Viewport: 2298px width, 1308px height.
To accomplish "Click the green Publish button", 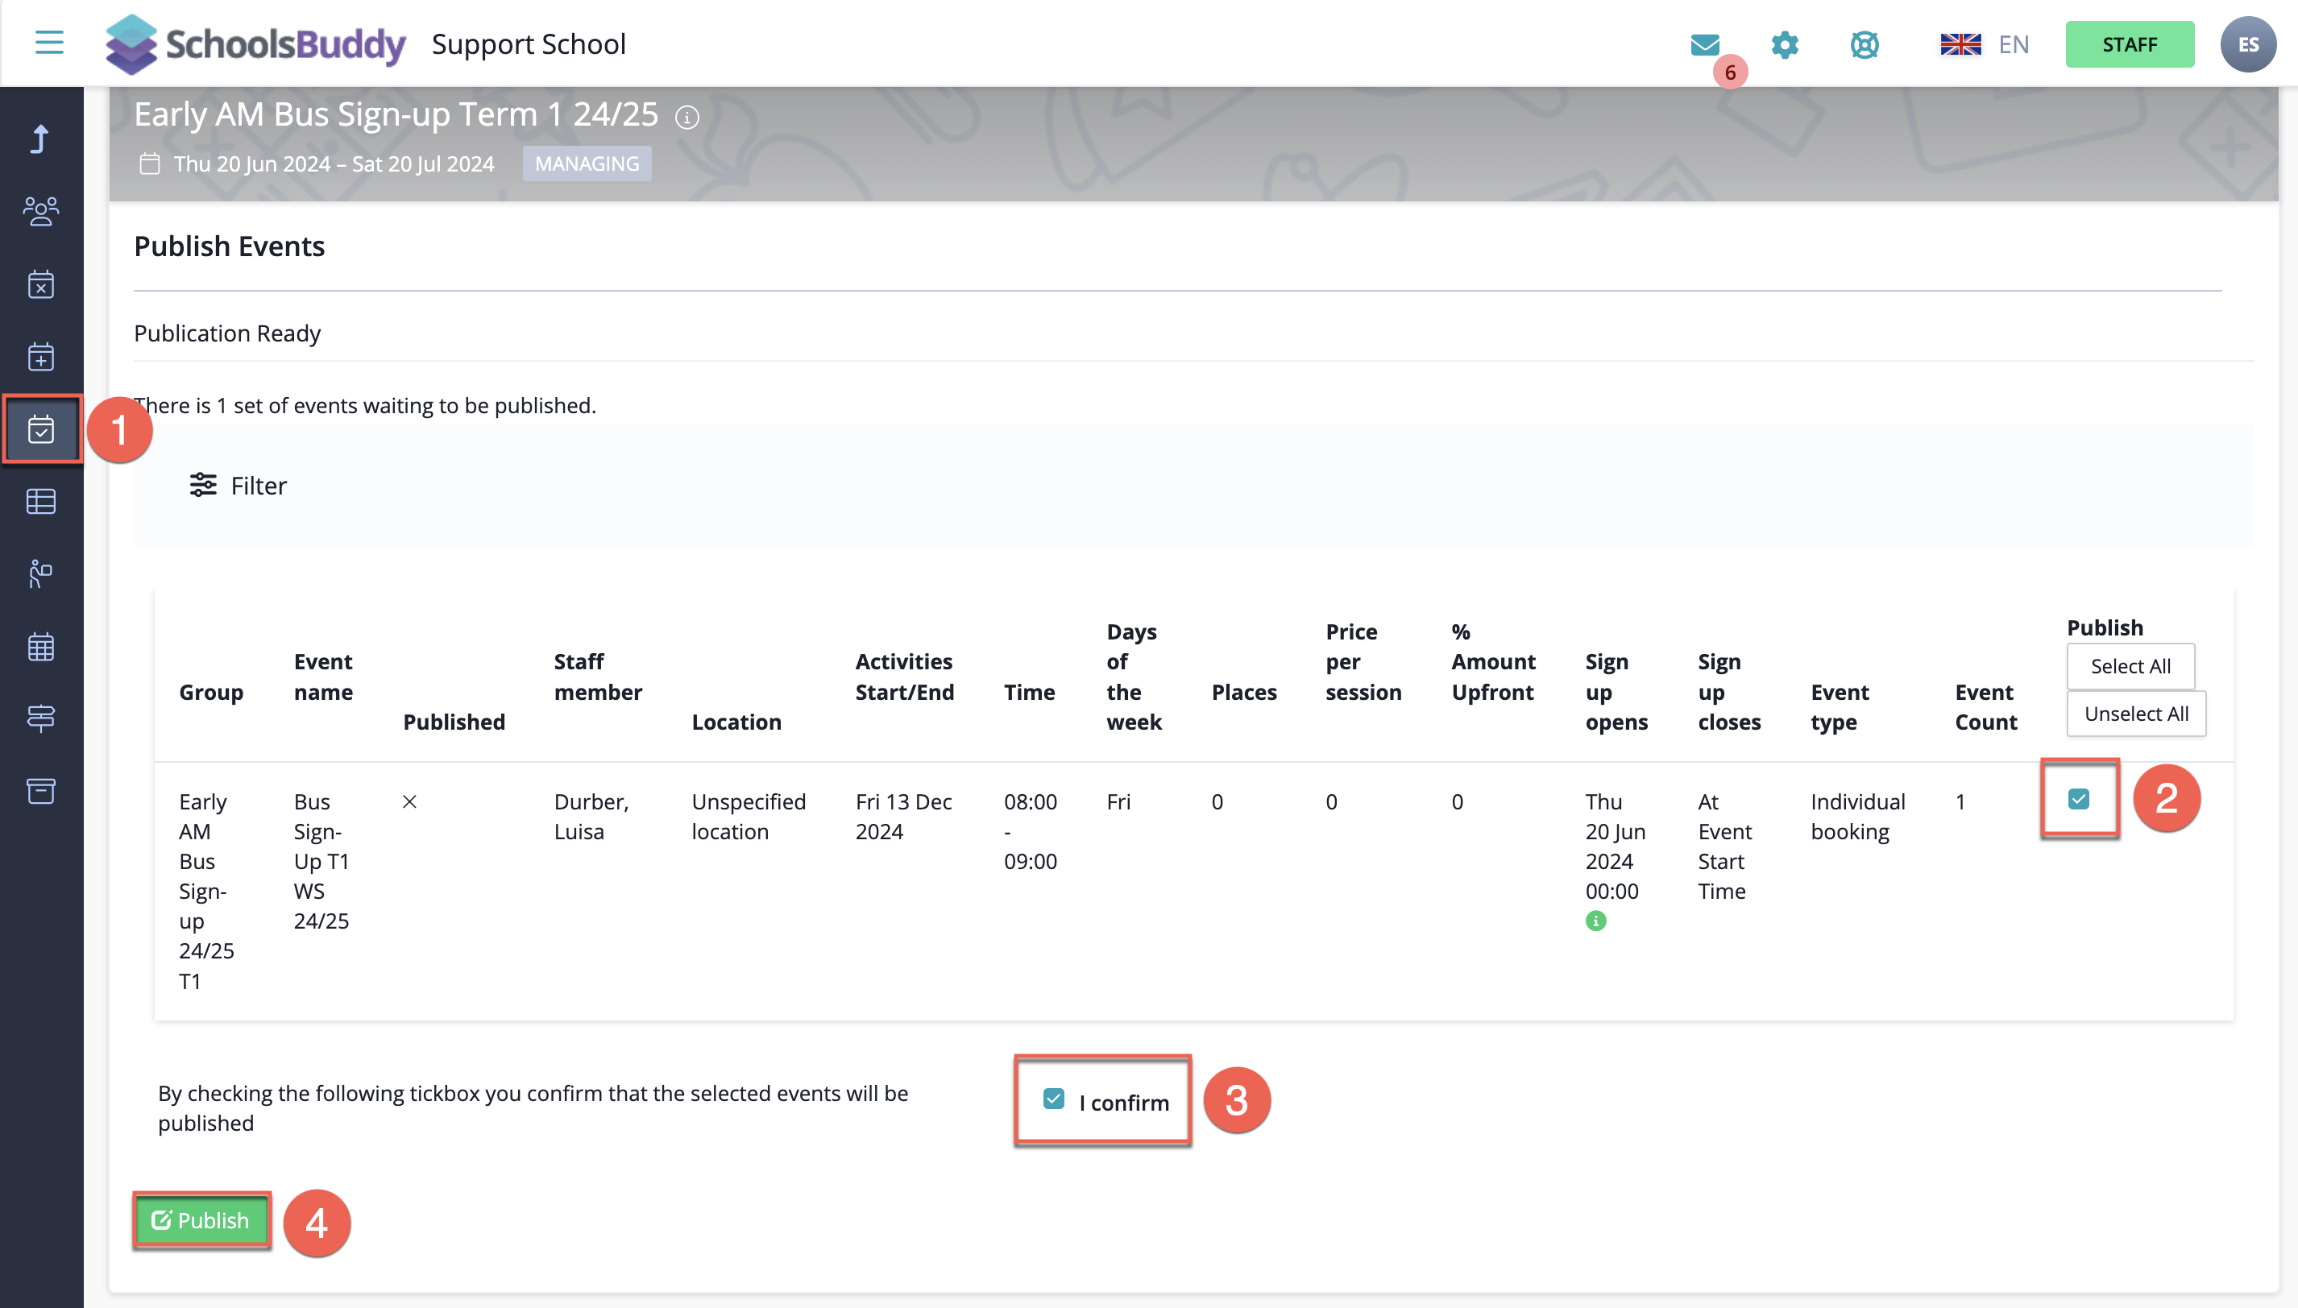I will click(201, 1221).
